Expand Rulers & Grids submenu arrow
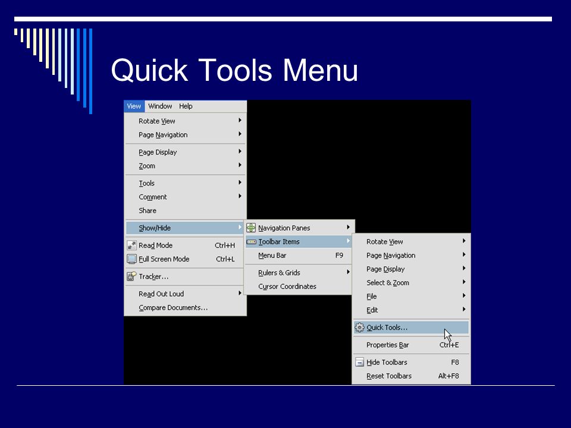Image resolution: width=571 pixels, height=428 pixels. point(348,272)
